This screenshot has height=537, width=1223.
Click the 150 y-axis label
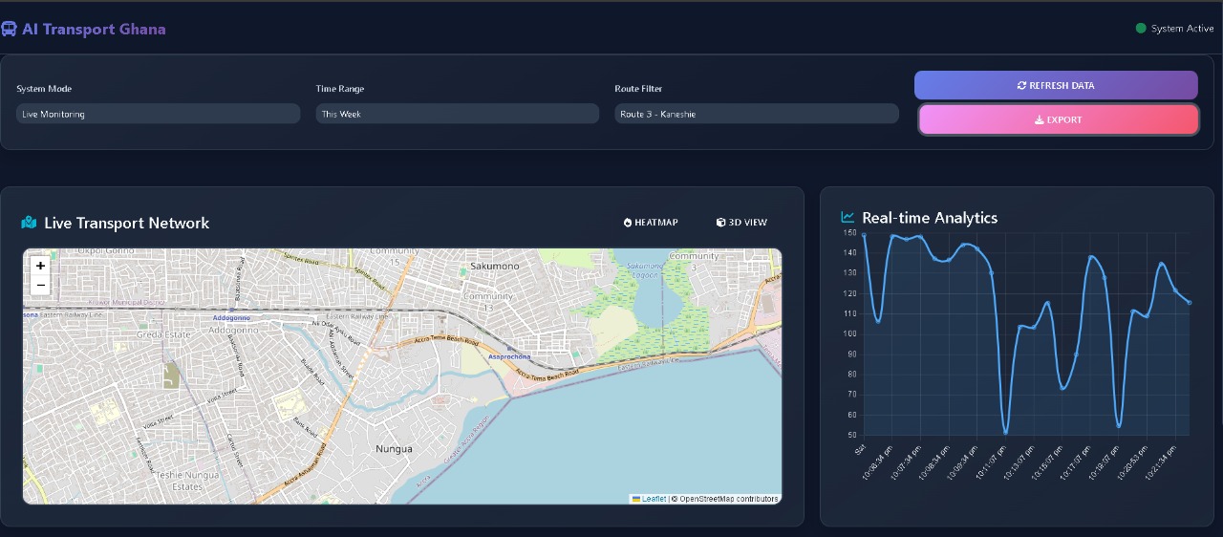850,232
